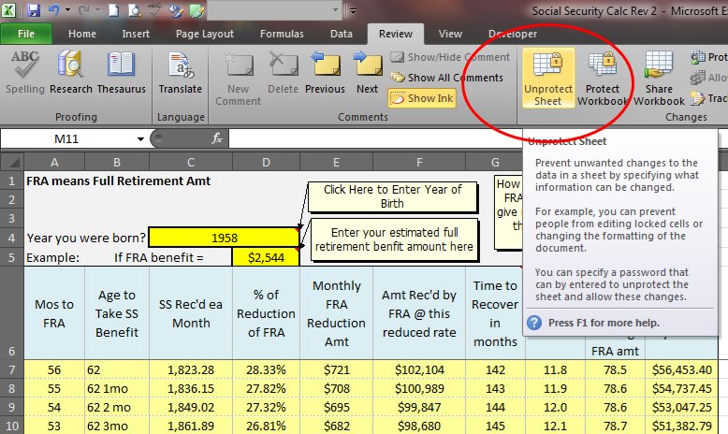Viewport: 728px width, 434px height.
Task: Toggle Show All Comments
Action: (x=446, y=78)
